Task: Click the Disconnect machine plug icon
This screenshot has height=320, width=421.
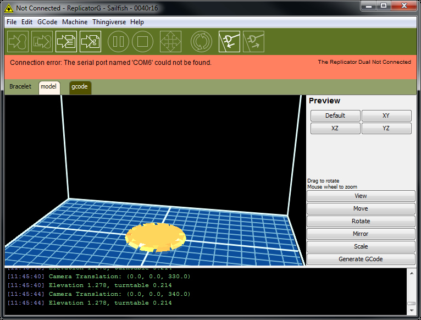Action: (x=253, y=42)
